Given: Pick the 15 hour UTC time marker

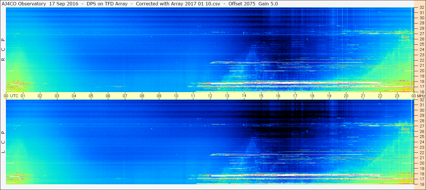Looking at the screenshot, I should [x=261, y=96].
